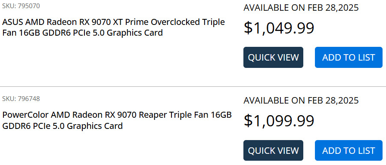Open Quick View for PowerColor RX 9070 Reaper
This screenshot has width=386, height=165.
273,150
